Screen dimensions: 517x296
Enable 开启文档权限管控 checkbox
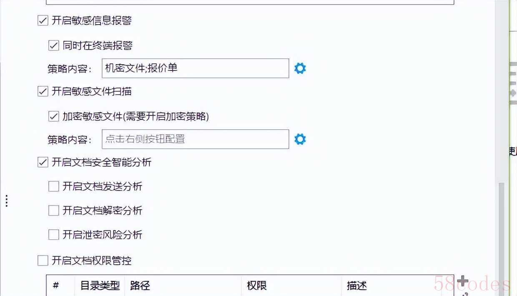coord(43,261)
